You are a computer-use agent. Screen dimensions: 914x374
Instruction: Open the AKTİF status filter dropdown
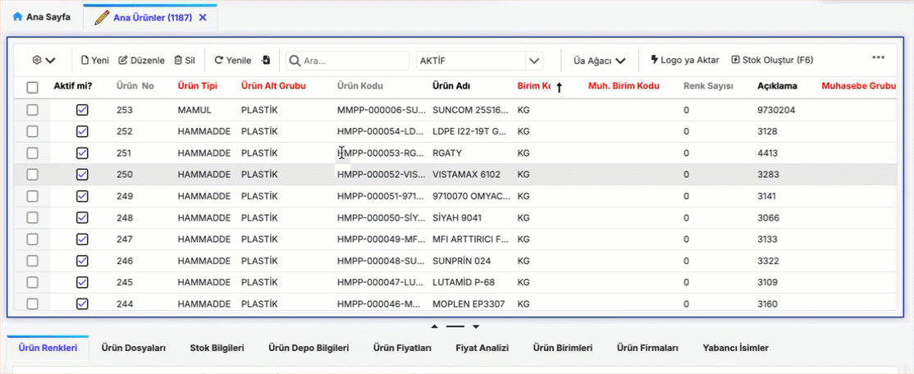(534, 61)
